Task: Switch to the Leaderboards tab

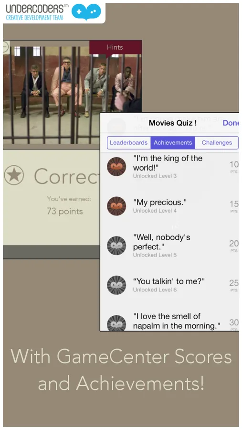Action: (x=128, y=142)
